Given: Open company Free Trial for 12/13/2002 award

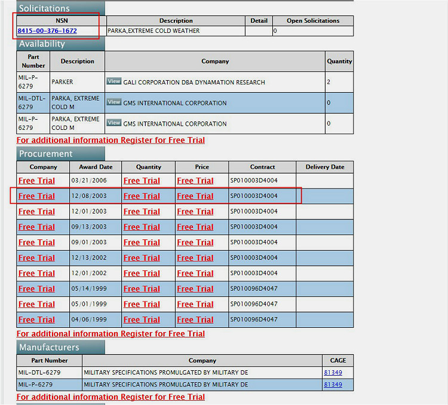Looking at the screenshot, I should coord(36,258).
